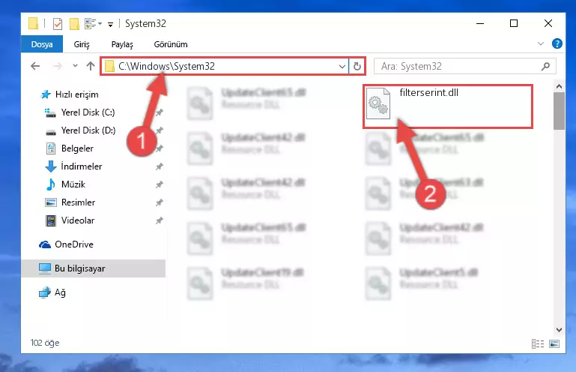Click the vertical scrollbar thumb
The image size is (576, 372).
[559, 111]
